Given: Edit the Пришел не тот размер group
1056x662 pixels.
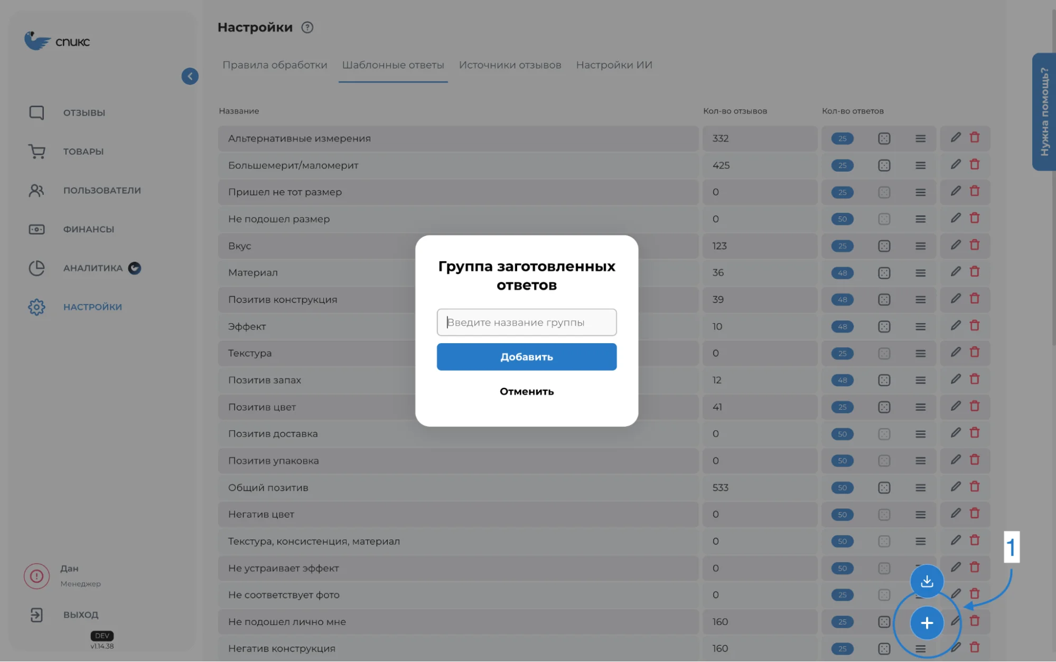Looking at the screenshot, I should [x=956, y=191].
